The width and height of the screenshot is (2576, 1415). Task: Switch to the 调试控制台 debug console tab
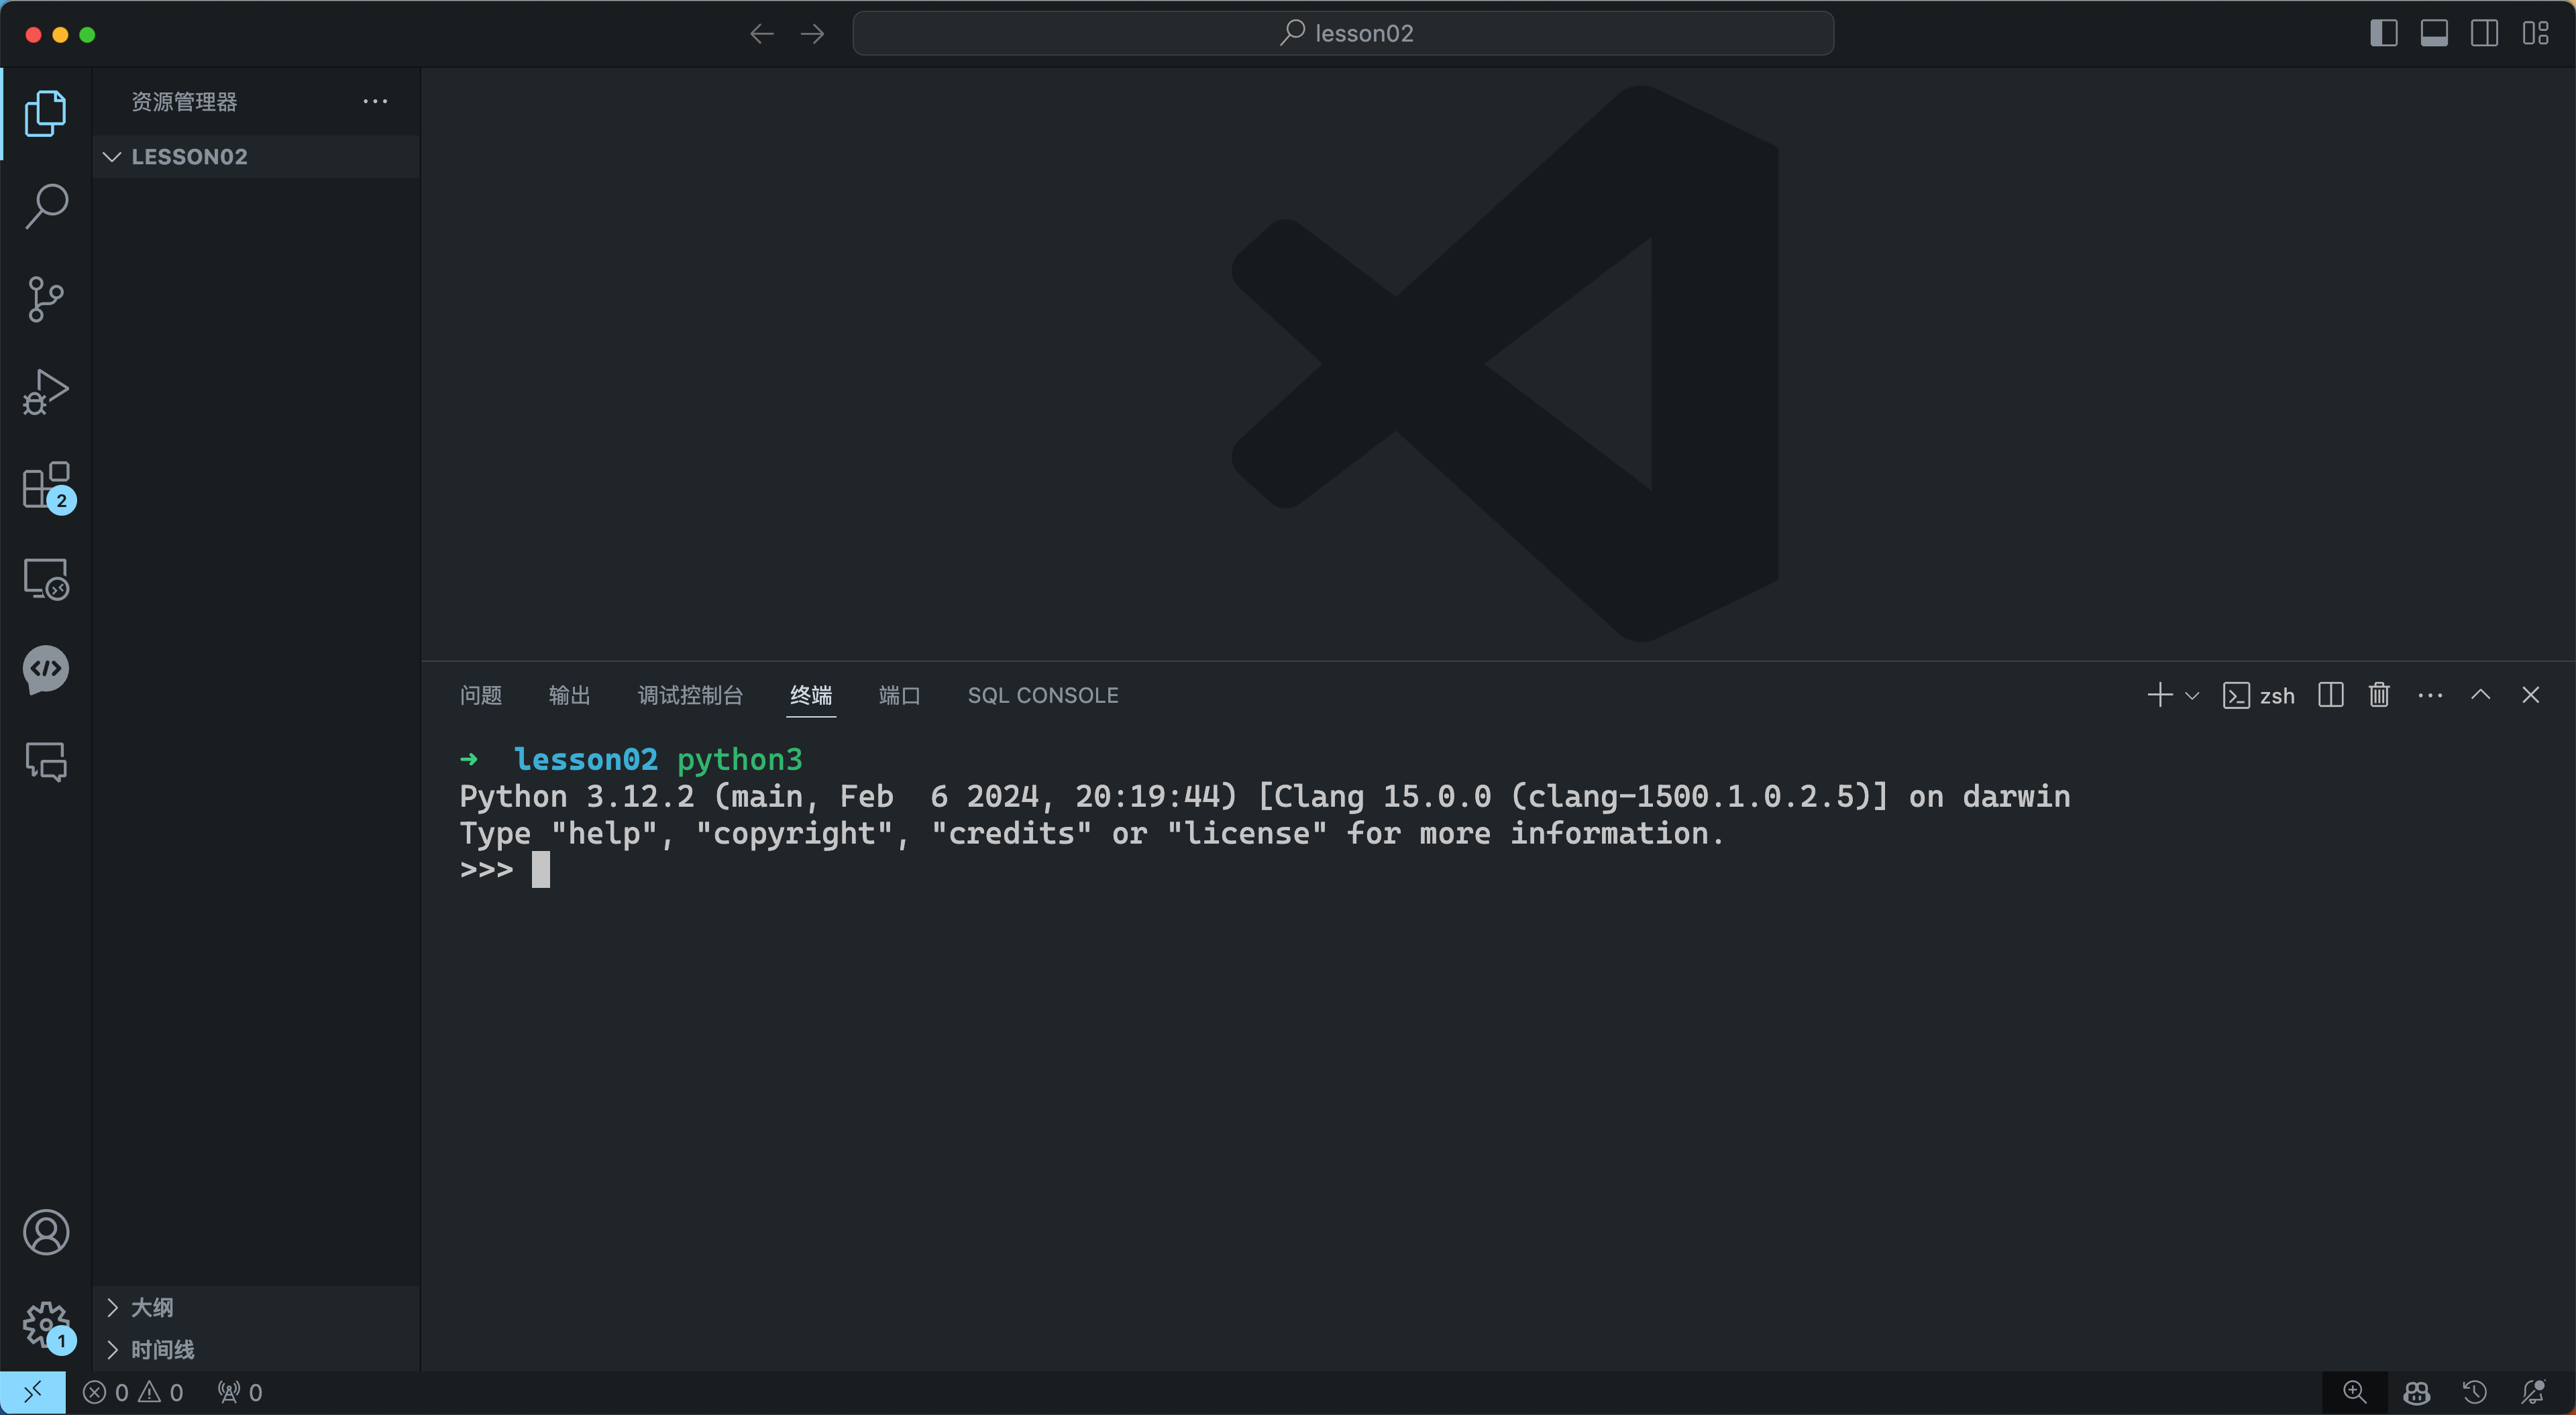691,695
